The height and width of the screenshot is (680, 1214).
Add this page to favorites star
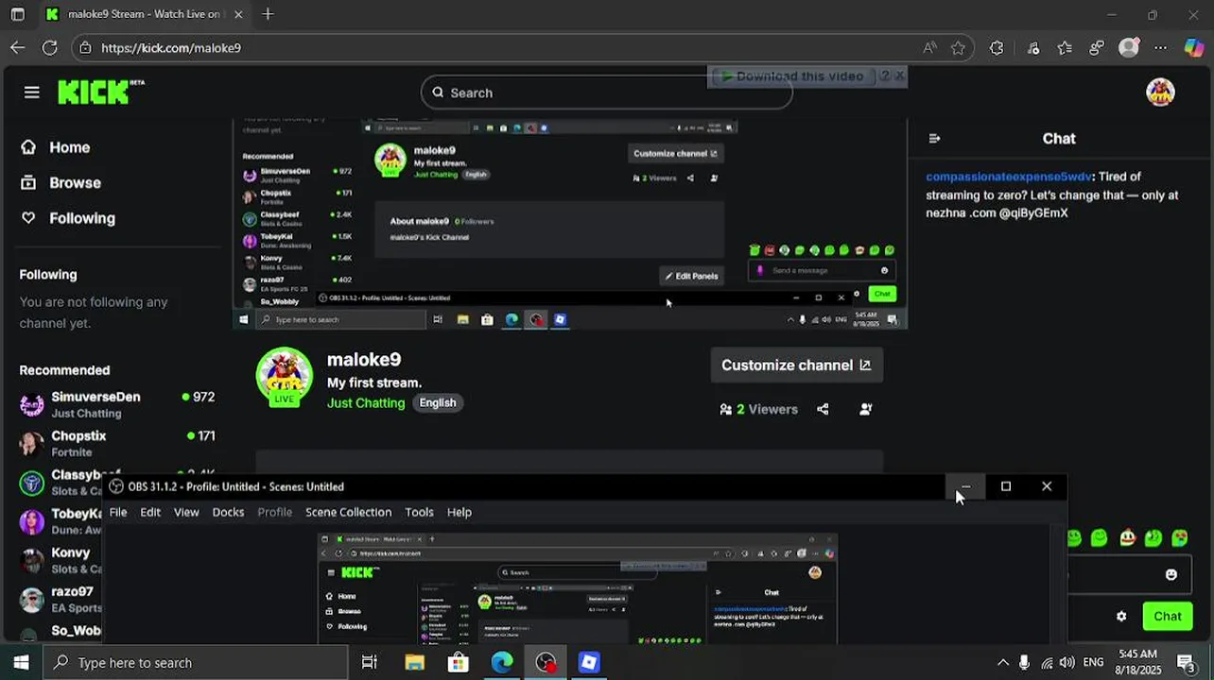[959, 47]
